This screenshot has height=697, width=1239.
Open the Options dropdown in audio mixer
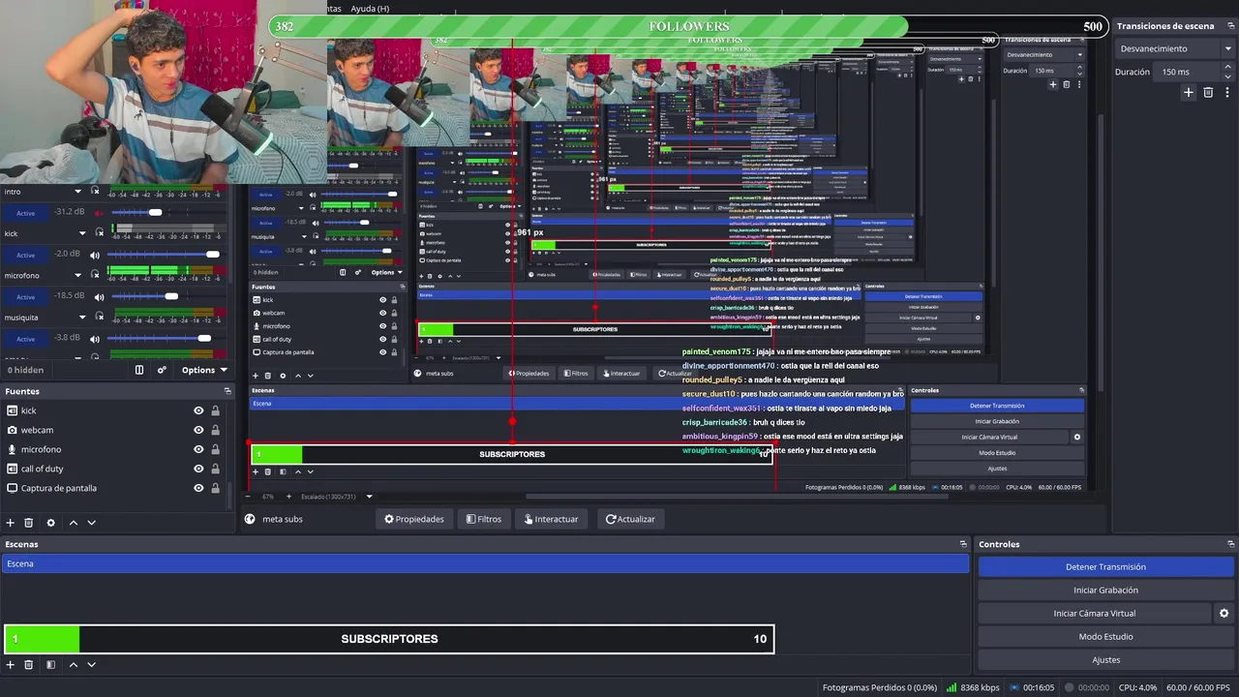point(204,370)
